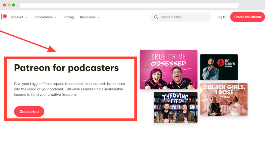The height and width of the screenshot is (154, 265).
Task: Click into the Find a creator field
Action: point(181,17)
